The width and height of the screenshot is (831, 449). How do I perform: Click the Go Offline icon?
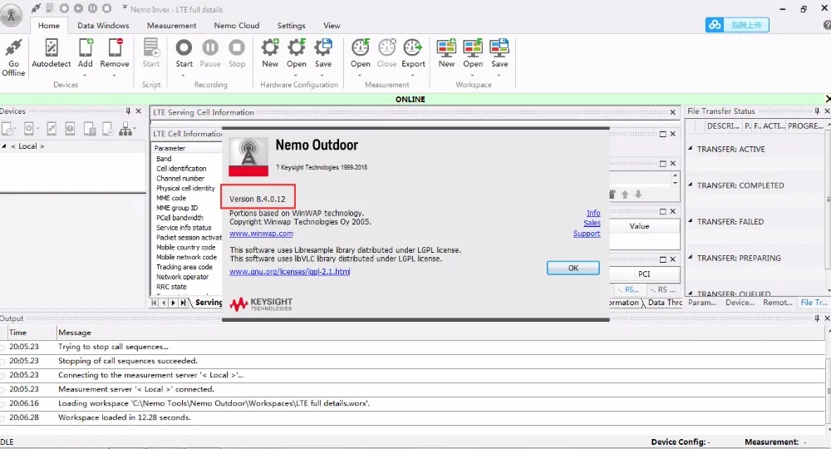tap(13, 47)
